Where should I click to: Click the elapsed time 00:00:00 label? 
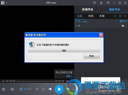click(10, 81)
